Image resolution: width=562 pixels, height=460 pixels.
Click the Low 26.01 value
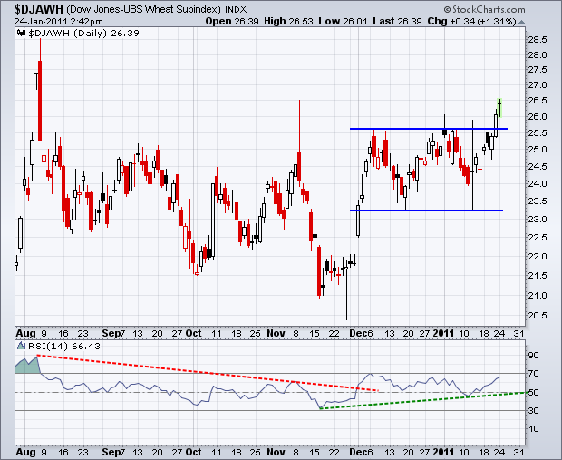tap(343, 21)
